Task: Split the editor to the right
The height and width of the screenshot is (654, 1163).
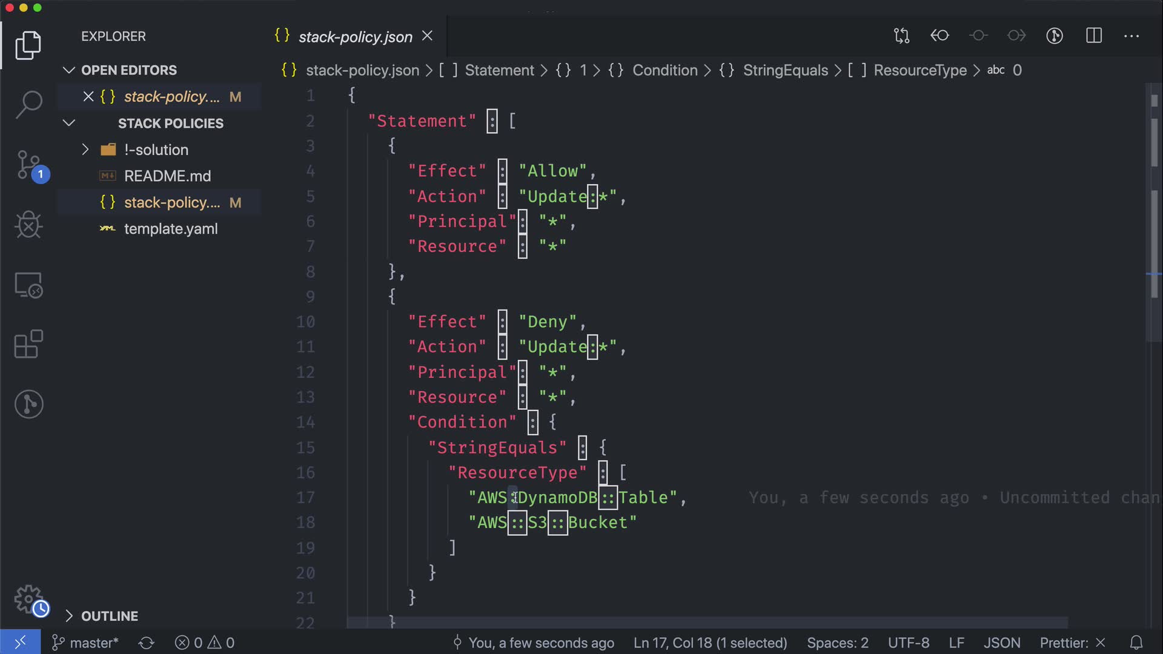Action: tap(1094, 36)
